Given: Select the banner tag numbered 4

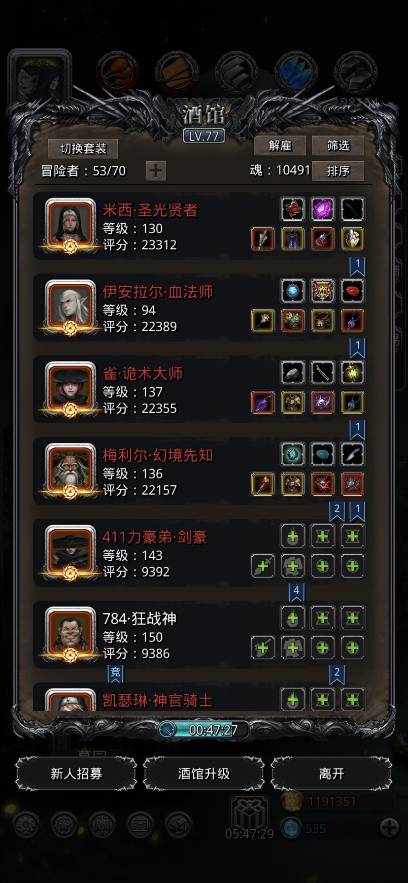Looking at the screenshot, I should (296, 591).
